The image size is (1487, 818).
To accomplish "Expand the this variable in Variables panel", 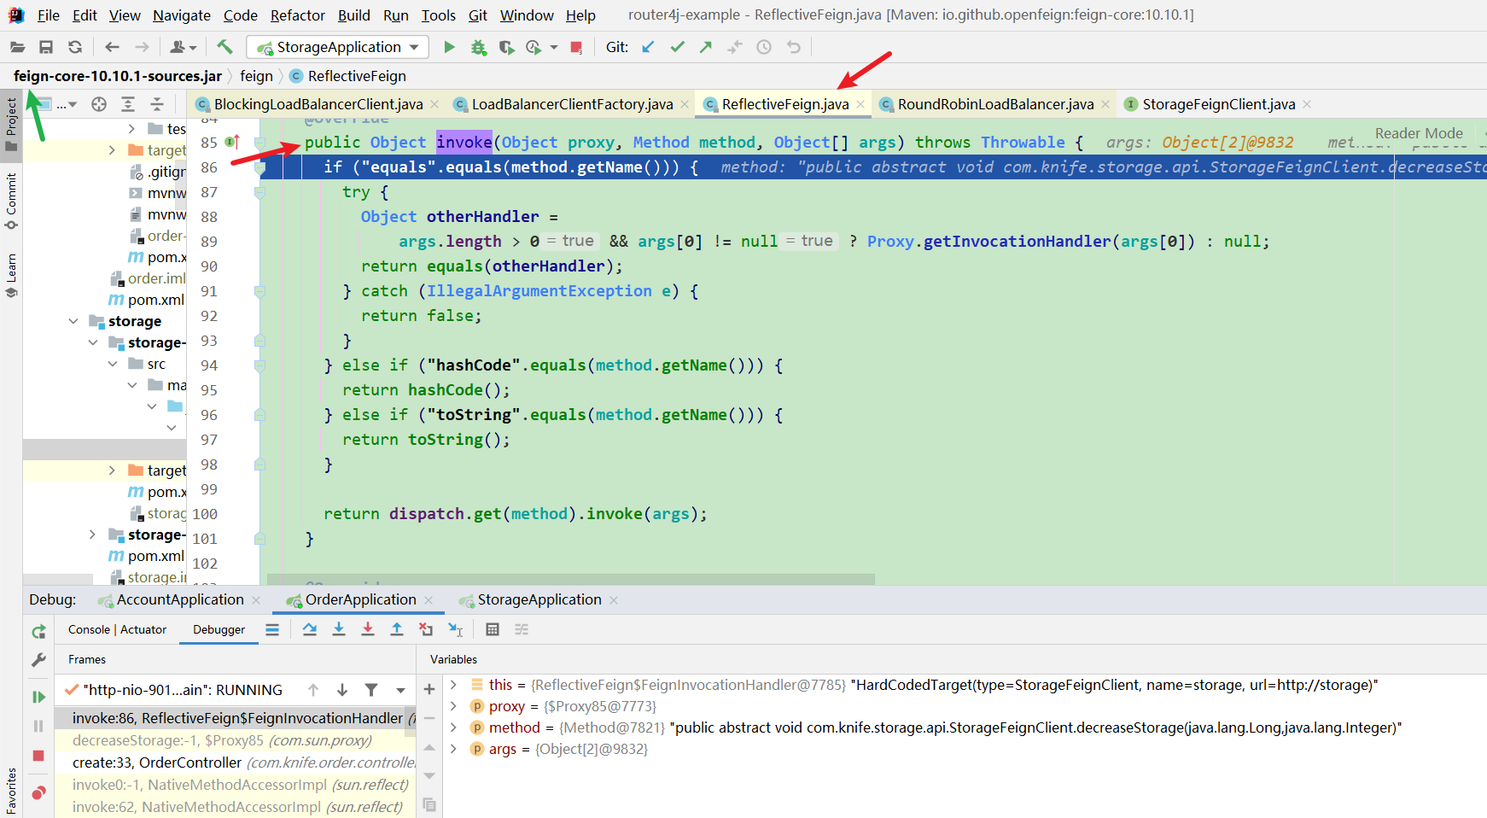I will click(452, 684).
